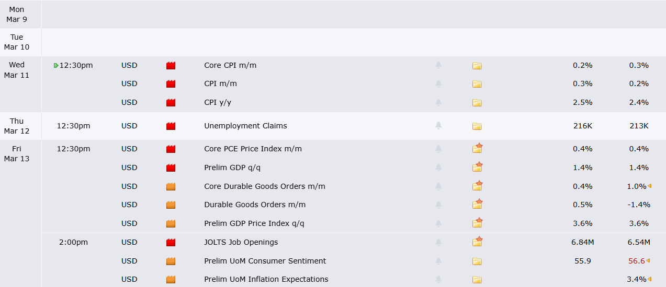Open the Core Durable Goods Orders m/m event
666x287 pixels.
(x=264, y=186)
